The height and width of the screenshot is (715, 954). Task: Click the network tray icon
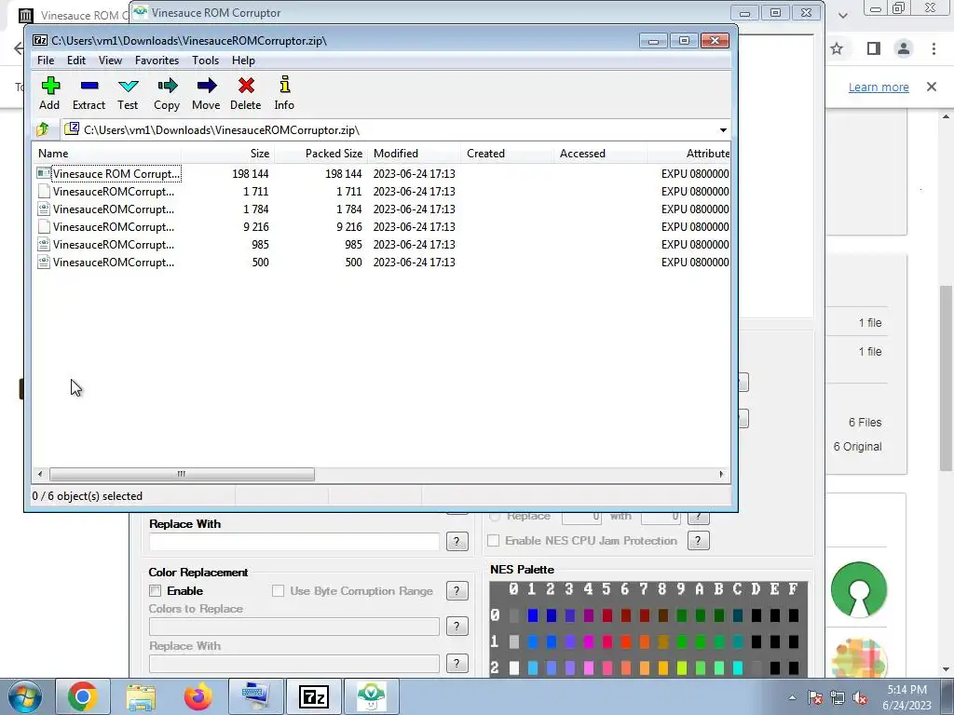point(838,697)
